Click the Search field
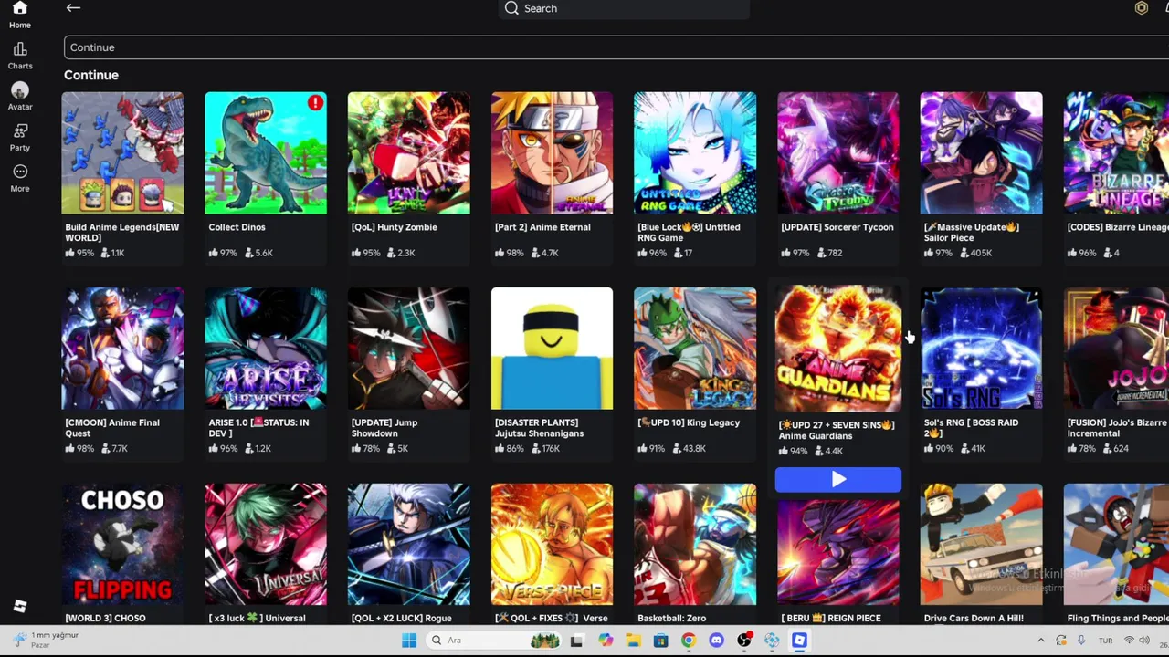This screenshot has height=657, width=1169. tap(625, 8)
